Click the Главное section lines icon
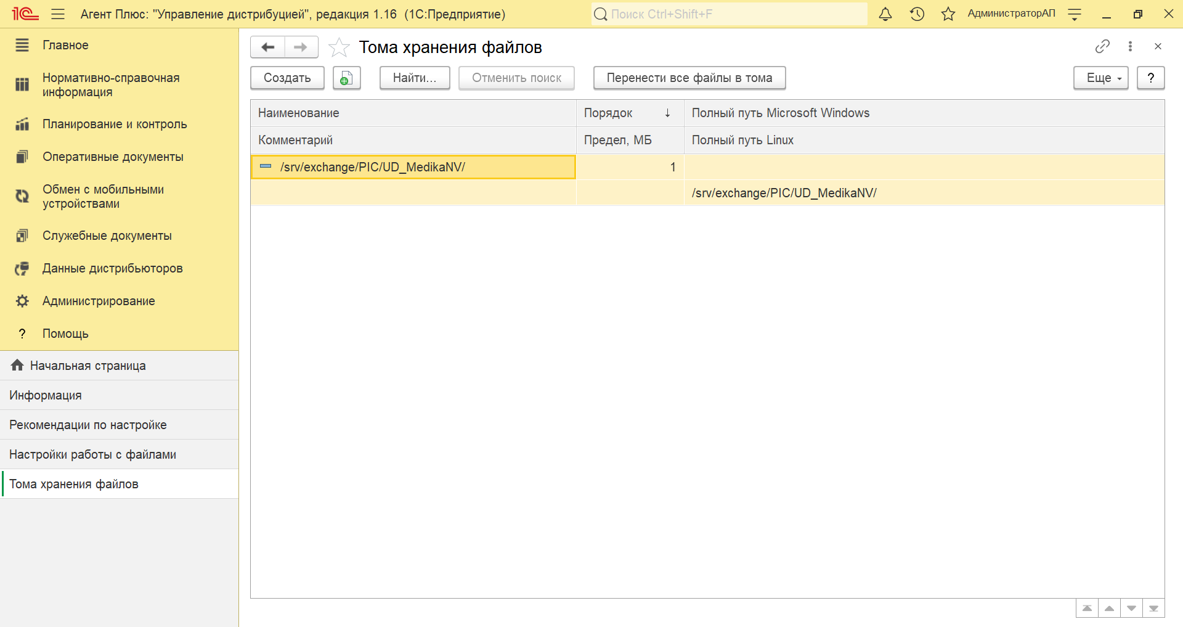Viewport: 1183px width, 627px height. [x=22, y=45]
